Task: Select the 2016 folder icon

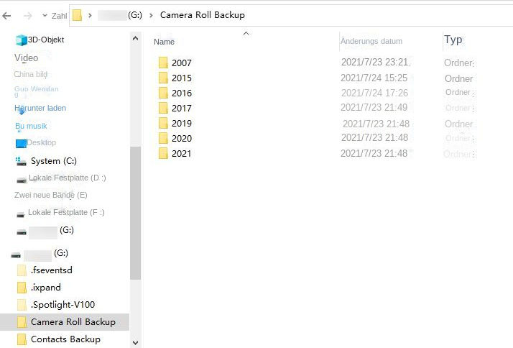Action: pyautogui.click(x=163, y=93)
